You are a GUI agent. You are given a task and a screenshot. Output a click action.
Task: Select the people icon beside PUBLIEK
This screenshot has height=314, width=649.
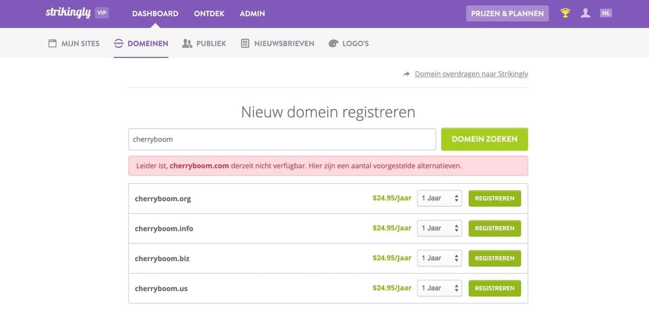pos(186,43)
